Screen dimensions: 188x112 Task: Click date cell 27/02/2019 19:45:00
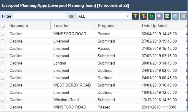(x=159, y=41)
